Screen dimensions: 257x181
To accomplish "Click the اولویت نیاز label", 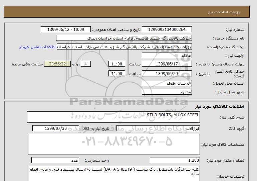I will click(x=235, y=55).
